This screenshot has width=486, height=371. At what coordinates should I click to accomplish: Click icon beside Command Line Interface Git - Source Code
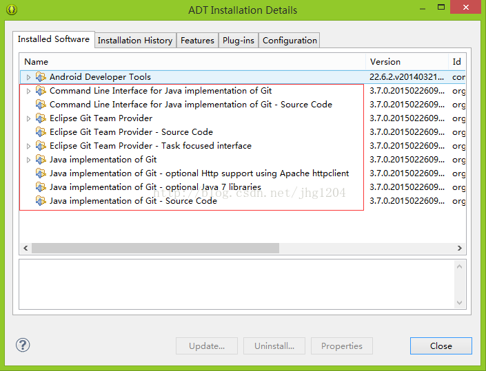click(41, 104)
